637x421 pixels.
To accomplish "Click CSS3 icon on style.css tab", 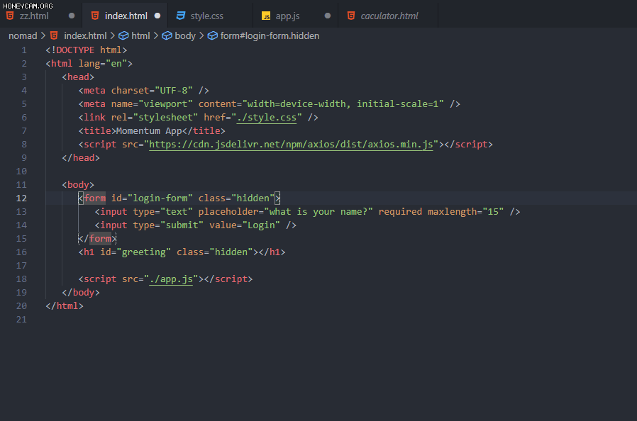I will point(180,16).
